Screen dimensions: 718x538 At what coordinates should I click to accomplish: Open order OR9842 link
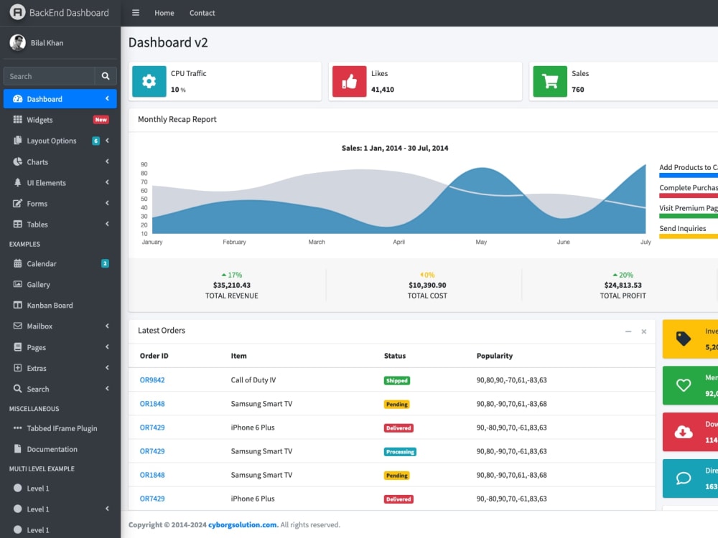click(152, 380)
